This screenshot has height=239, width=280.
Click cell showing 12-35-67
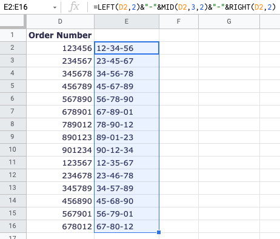pos(127,163)
